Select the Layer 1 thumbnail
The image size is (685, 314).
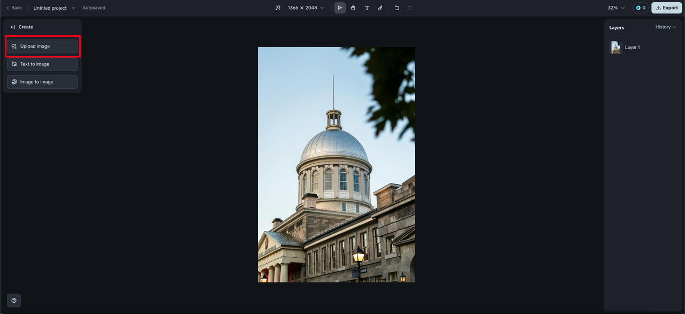616,48
